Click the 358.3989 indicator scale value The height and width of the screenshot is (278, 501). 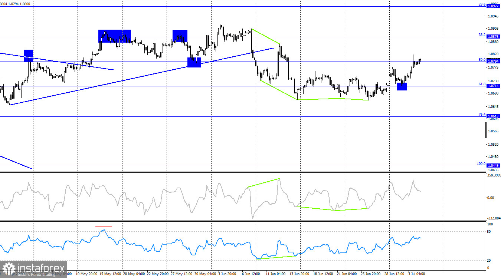(x=494, y=175)
